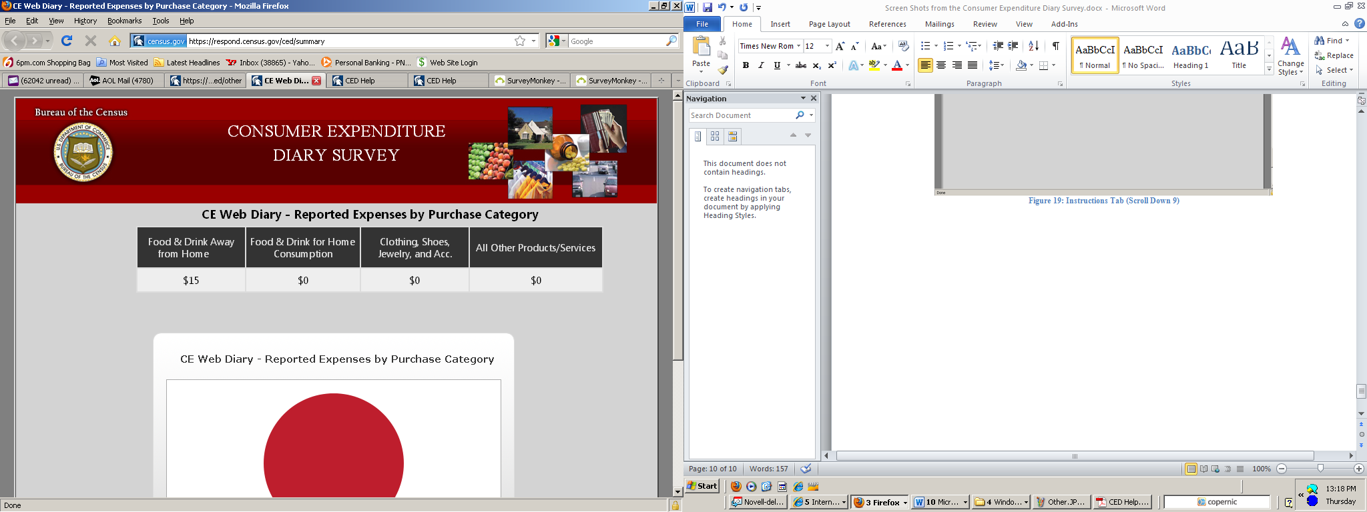
Task: Open the font size dropdown
Action: (x=827, y=46)
